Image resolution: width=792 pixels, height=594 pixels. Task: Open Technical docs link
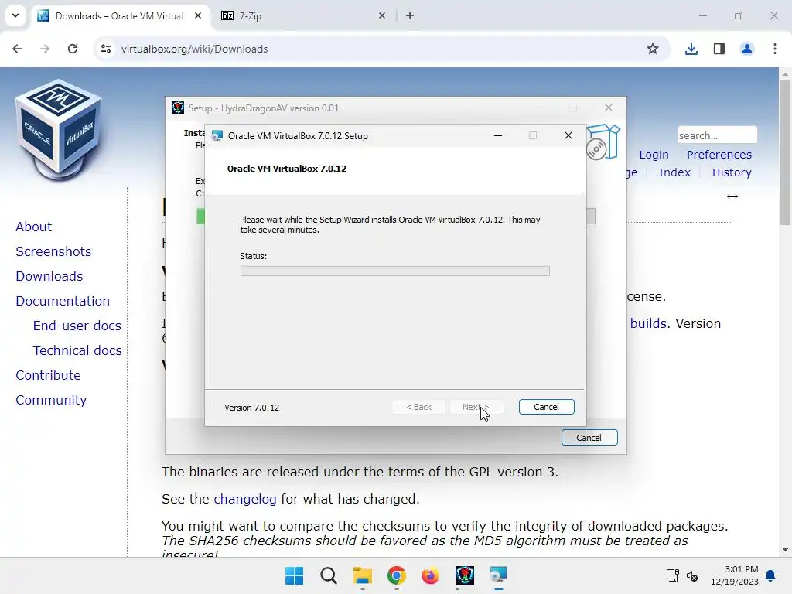coord(77,350)
